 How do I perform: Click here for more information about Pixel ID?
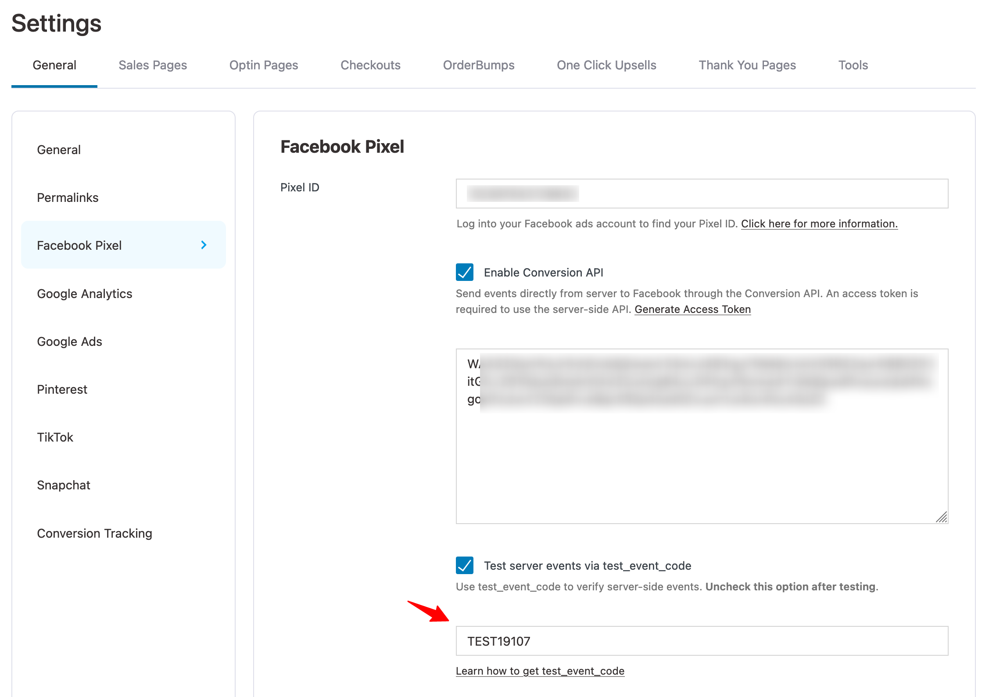point(818,223)
